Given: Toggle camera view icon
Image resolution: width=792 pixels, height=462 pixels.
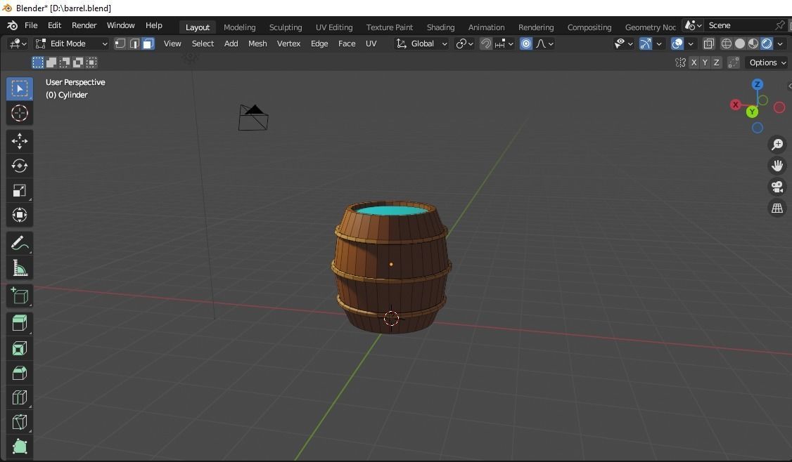Looking at the screenshot, I should point(777,187).
